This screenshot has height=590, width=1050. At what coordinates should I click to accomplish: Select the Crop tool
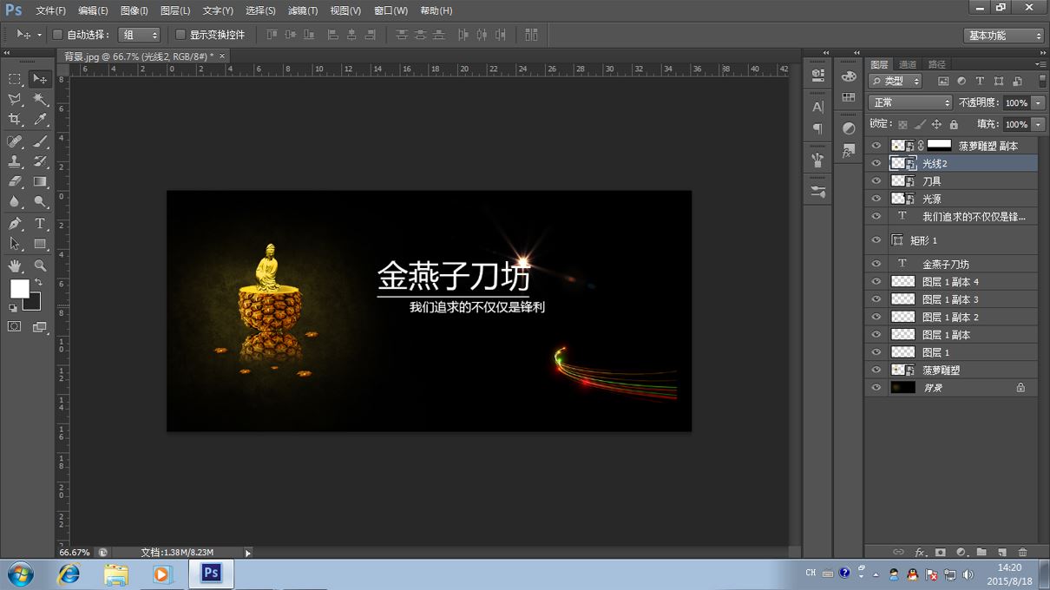[15, 120]
